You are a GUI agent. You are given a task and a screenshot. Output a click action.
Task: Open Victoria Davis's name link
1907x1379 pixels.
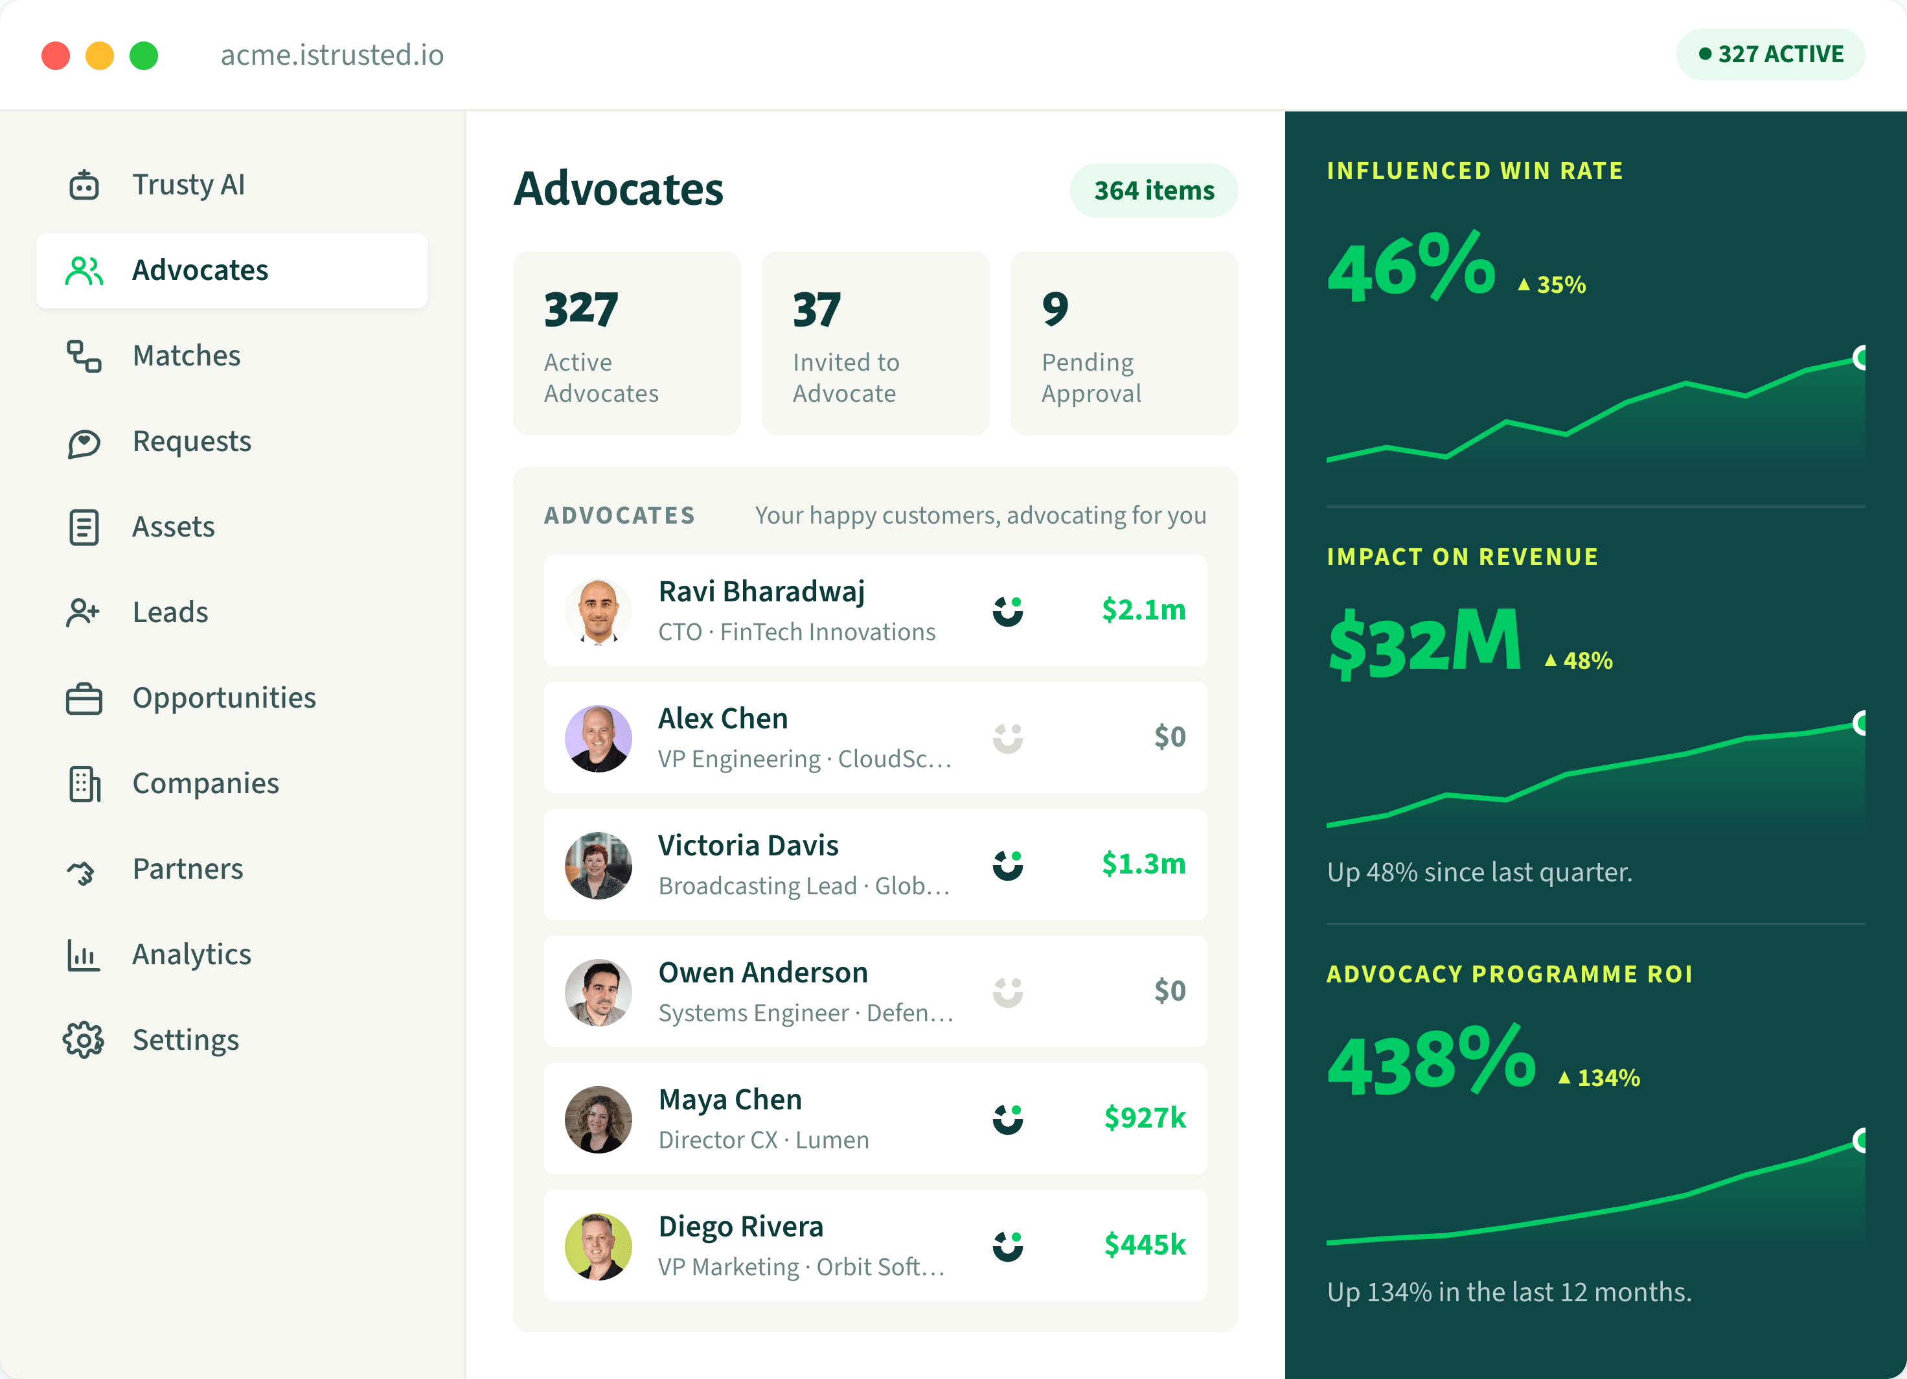[748, 846]
